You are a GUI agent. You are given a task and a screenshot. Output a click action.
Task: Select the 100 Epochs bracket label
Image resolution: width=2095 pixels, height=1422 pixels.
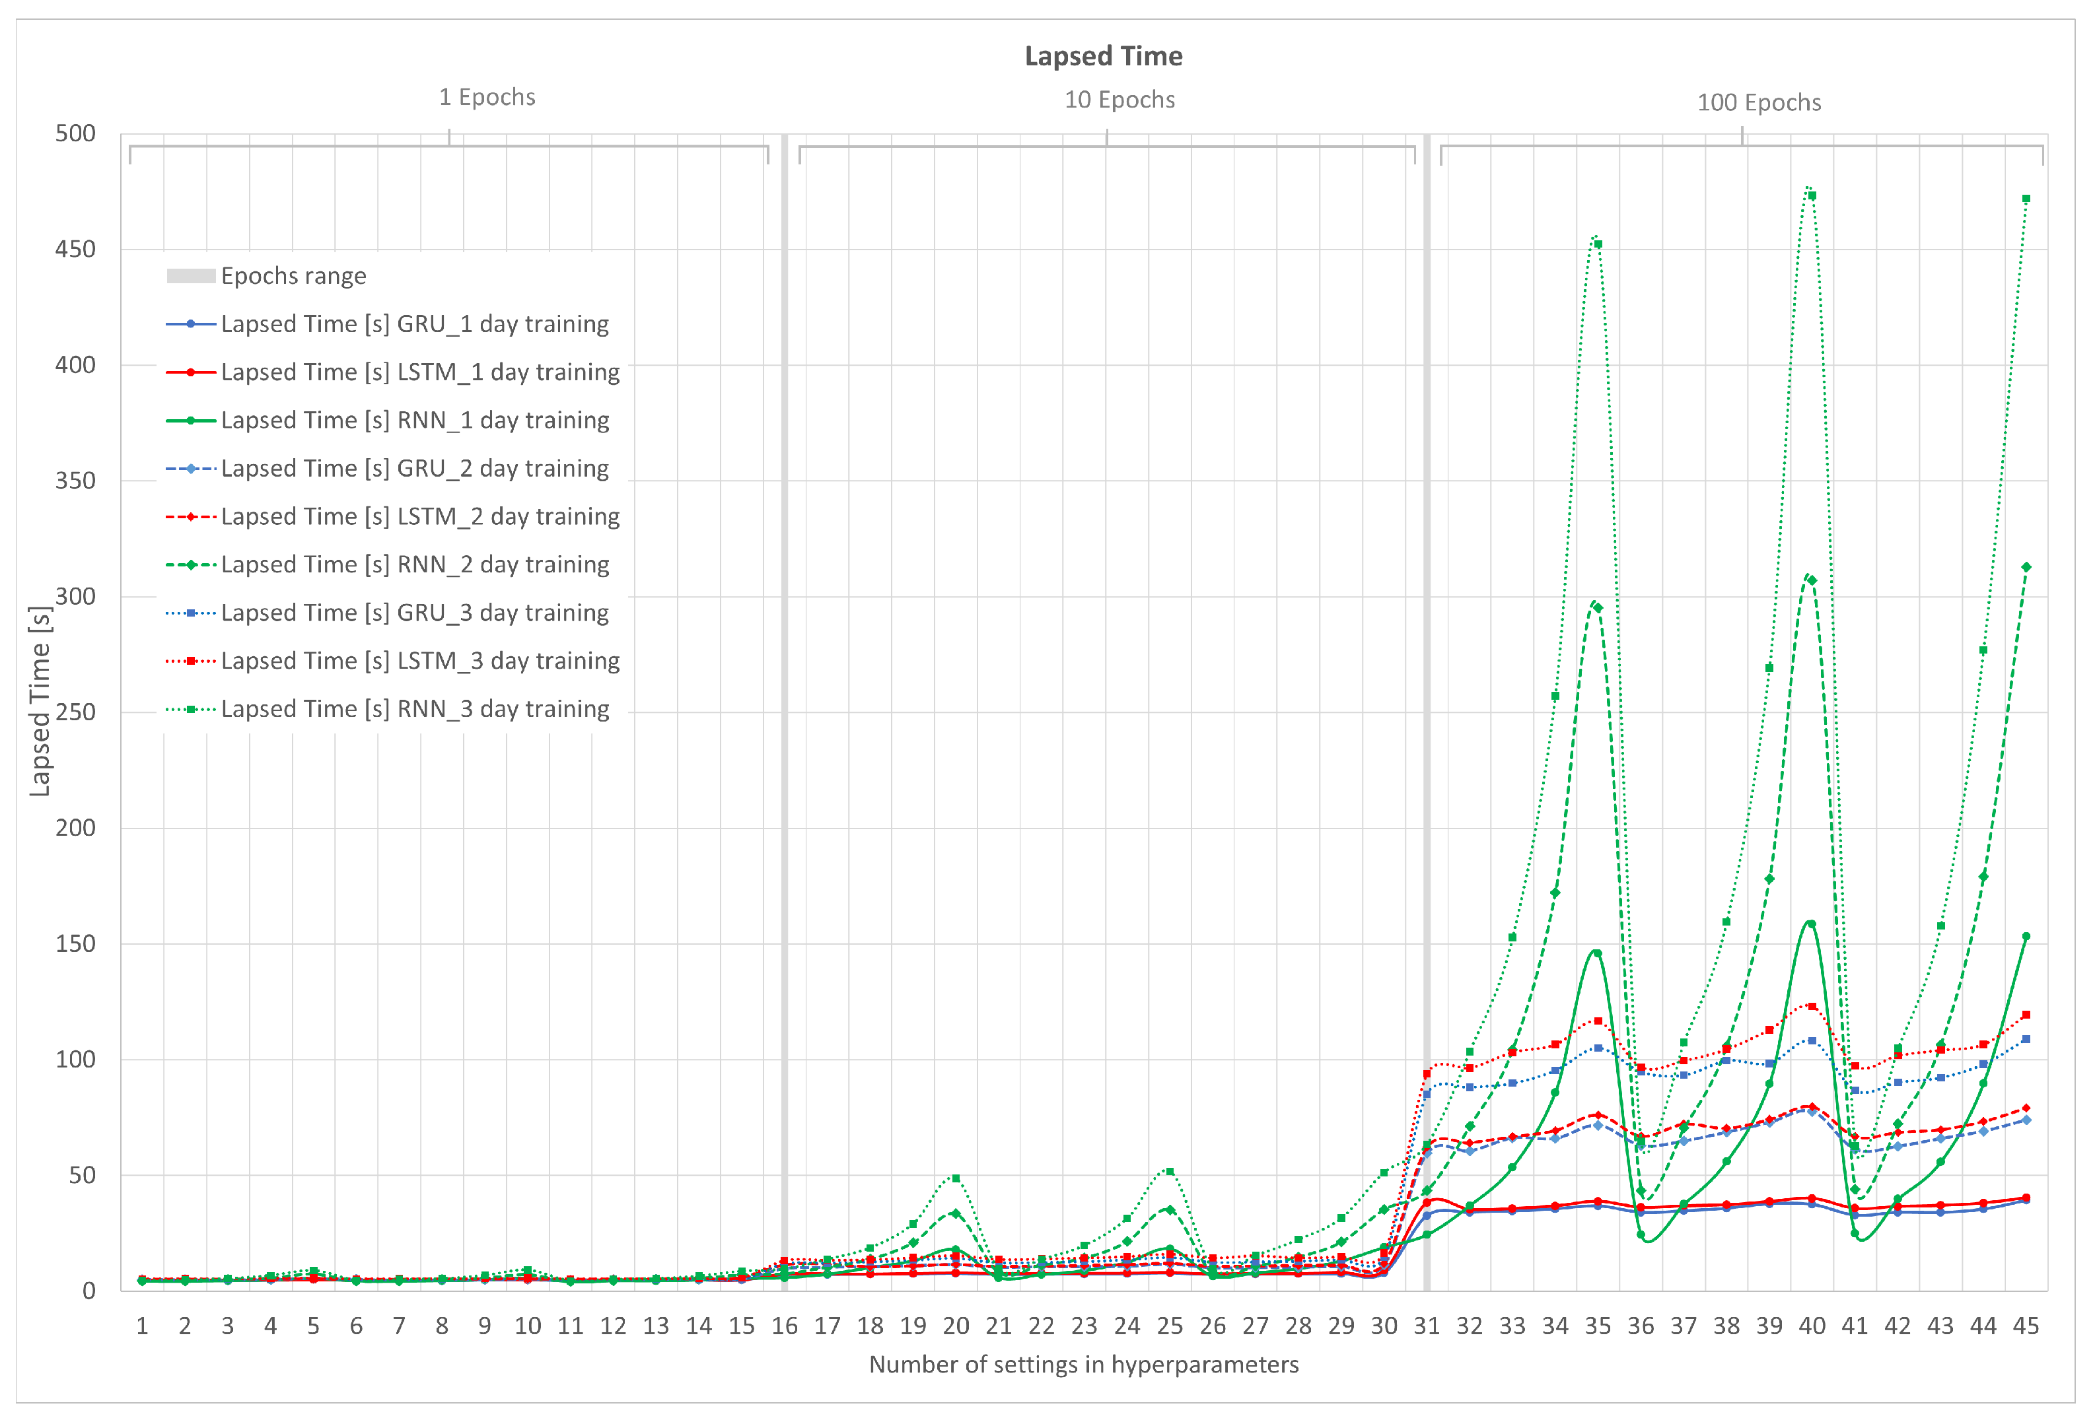(x=1758, y=103)
